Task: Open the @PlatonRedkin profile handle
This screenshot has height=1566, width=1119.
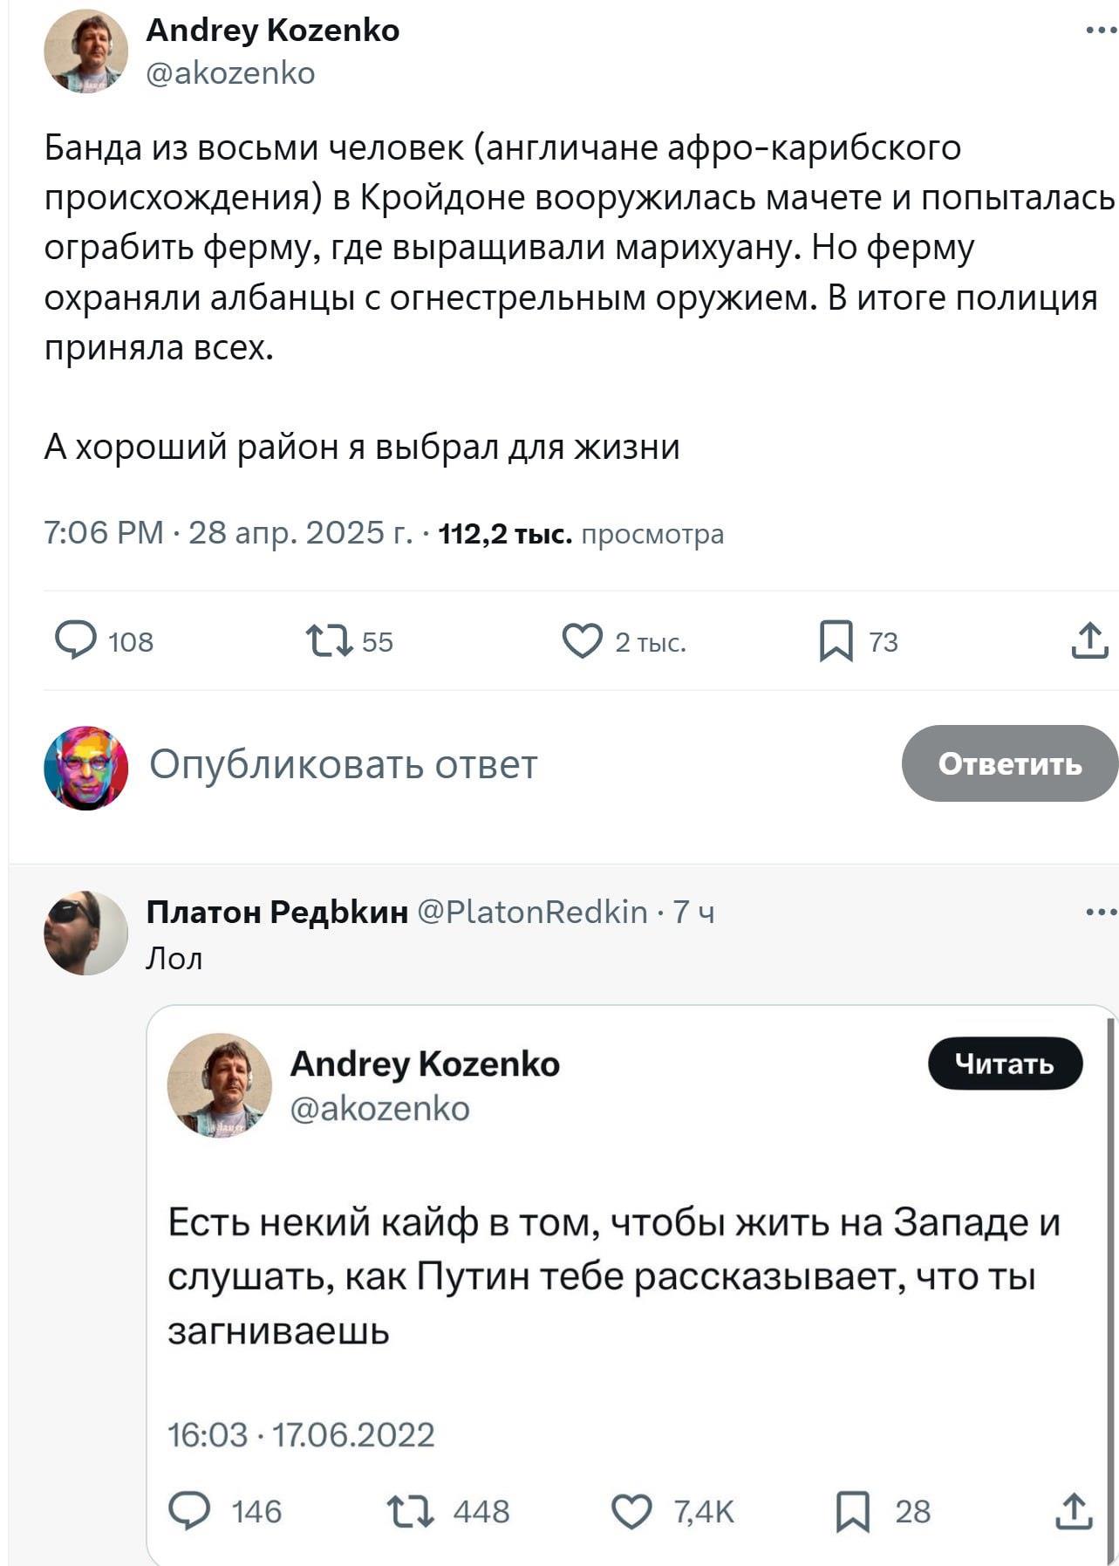Action: coord(533,912)
